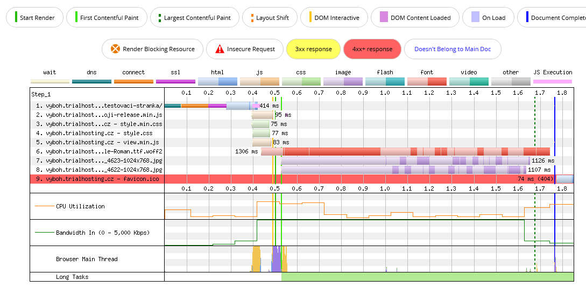Click the Document Complete legend pill
Image resolution: width=586 pixels, height=287 pixels.
pyautogui.click(x=552, y=18)
